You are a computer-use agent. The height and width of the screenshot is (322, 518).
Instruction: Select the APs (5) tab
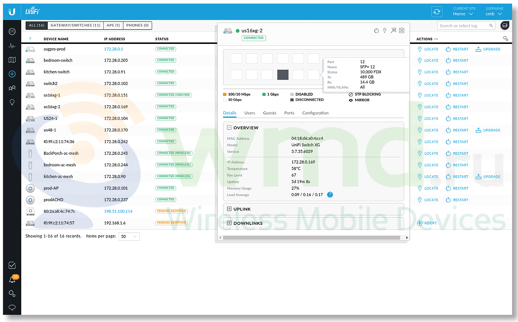pos(113,25)
